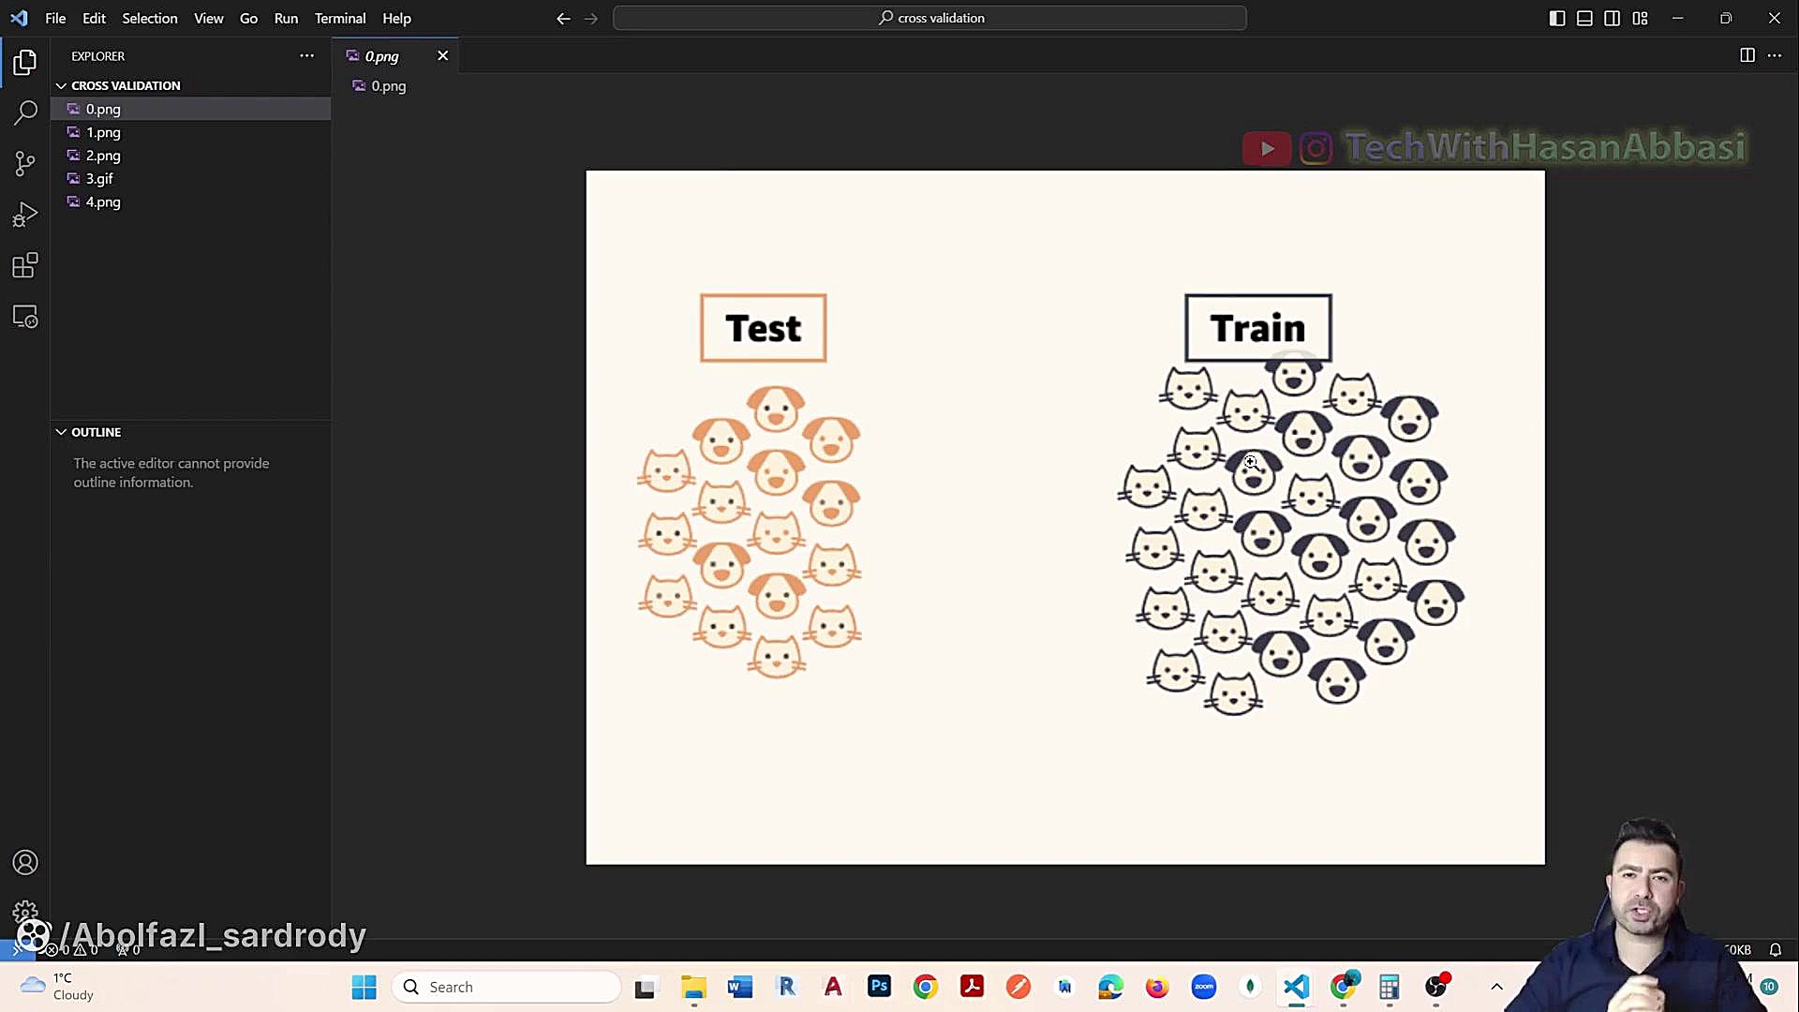Click the 0.png breadcrumb item
1799x1012 pixels.
pos(379,85)
